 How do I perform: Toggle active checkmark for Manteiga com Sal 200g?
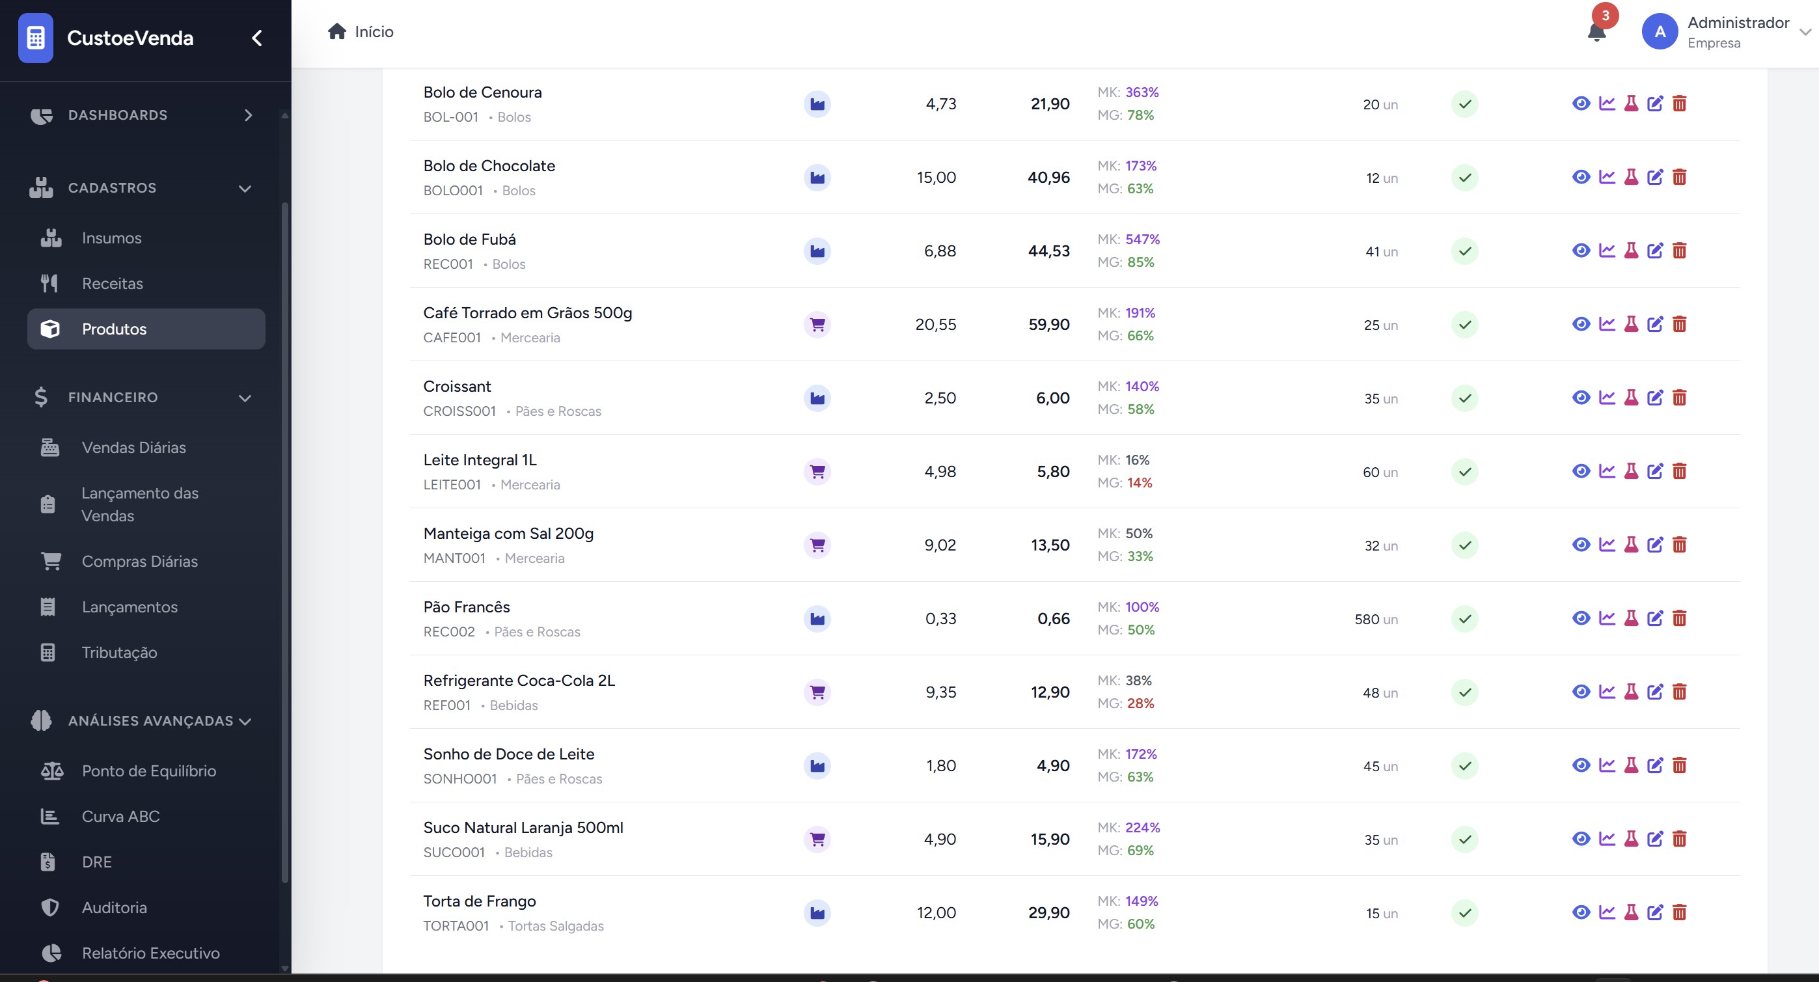tap(1464, 545)
